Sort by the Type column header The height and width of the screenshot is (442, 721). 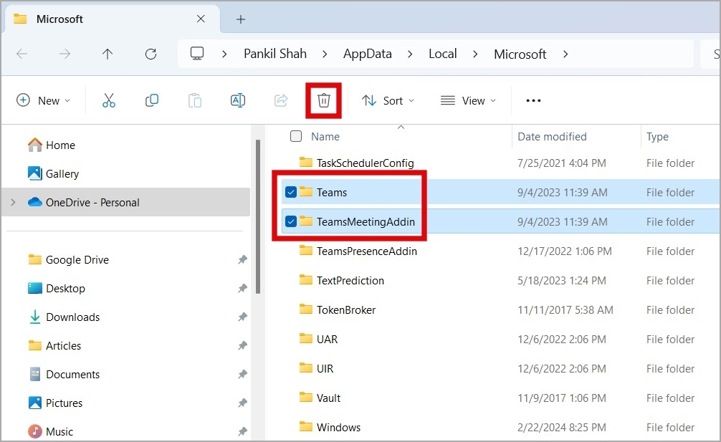pyautogui.click(x=657, y=136)
